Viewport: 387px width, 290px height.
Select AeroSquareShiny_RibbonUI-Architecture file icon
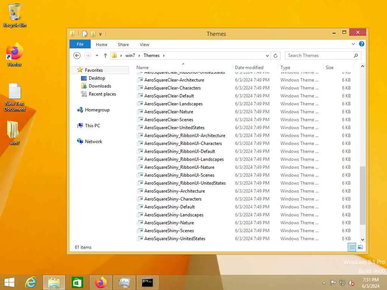click(140, 135)
